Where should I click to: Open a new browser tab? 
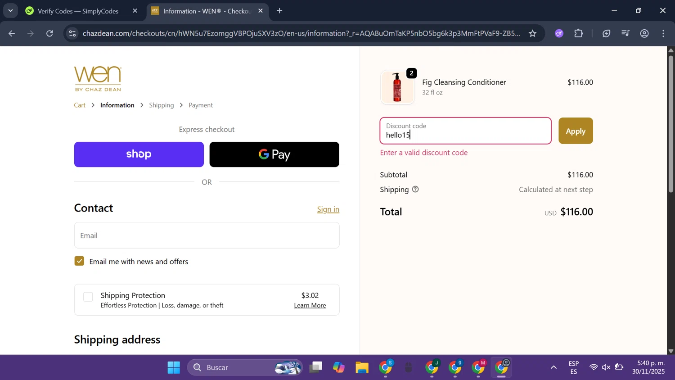[279, 11]
